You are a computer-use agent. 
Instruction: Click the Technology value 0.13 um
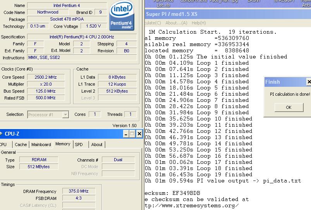click(x=38, y=26)
